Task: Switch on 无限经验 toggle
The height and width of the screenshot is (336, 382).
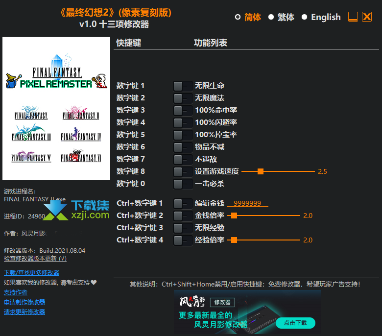Action: [183, 228]
